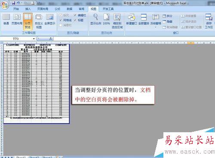Click 新建窗口 new window icon

pos(132,19)
